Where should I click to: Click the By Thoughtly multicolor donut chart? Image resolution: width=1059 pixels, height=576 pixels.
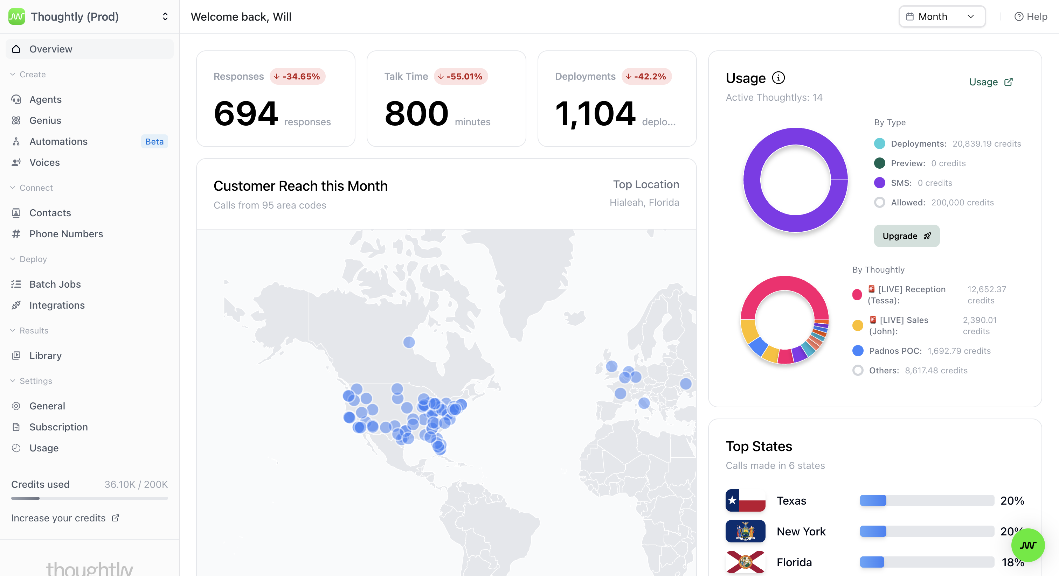(x=784, y=319)
